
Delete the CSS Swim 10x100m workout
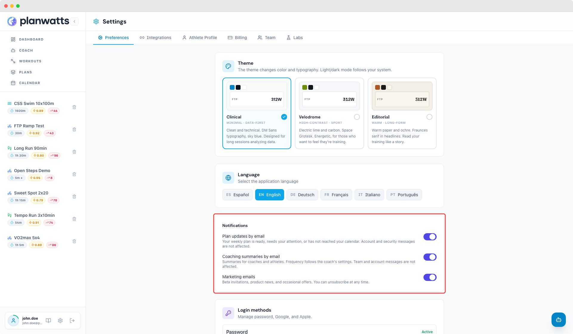[x=74, y=107]
